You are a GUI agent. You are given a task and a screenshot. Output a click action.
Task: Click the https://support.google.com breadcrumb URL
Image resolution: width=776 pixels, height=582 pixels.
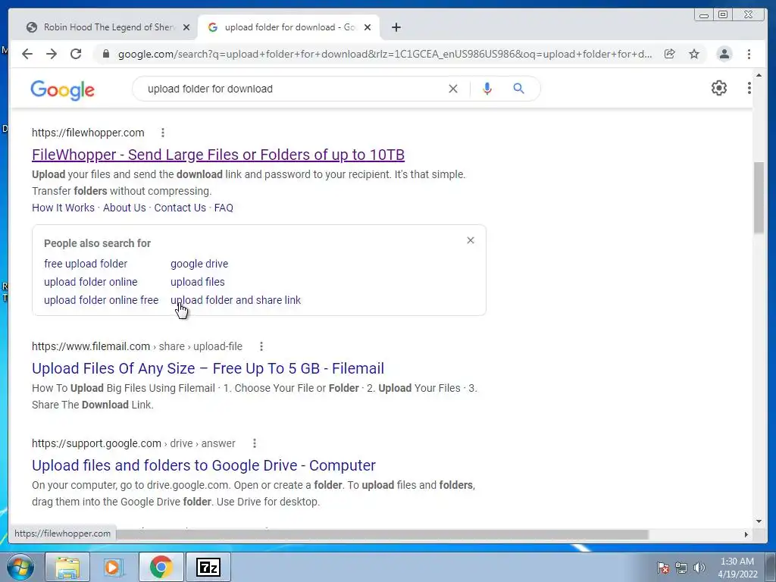133,443
